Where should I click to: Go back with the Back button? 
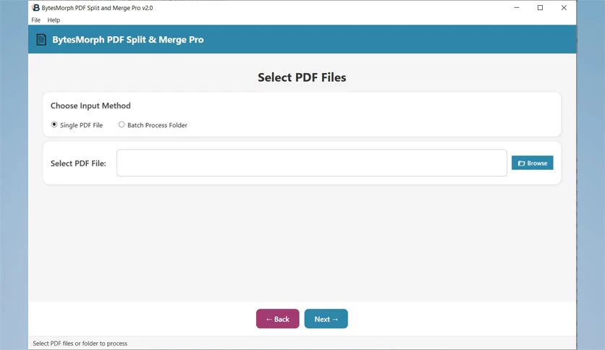coord(277,319)
